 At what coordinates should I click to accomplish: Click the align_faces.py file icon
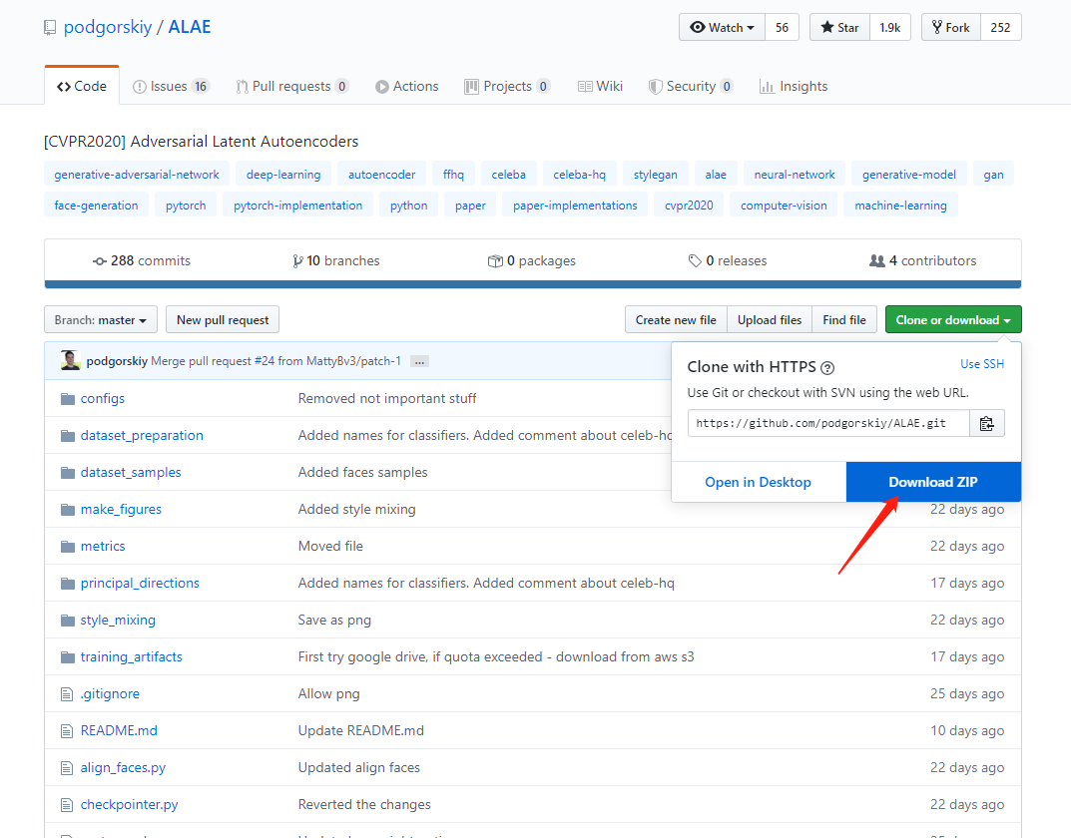67,768
